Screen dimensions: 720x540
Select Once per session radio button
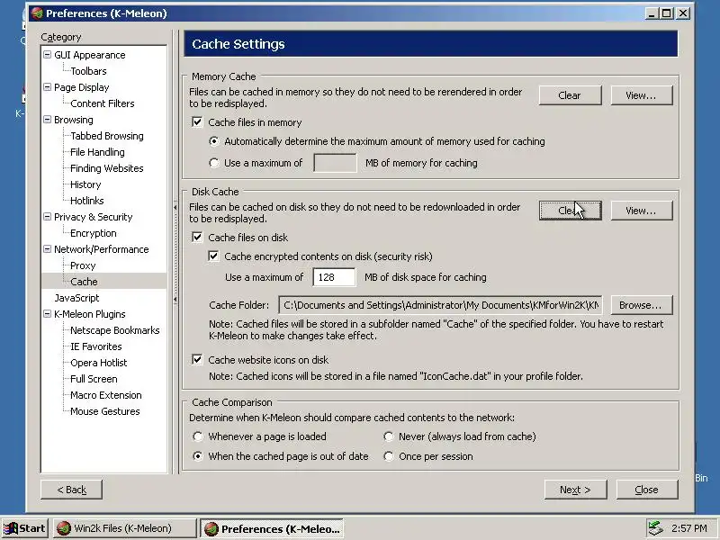[x=389, y=456]
